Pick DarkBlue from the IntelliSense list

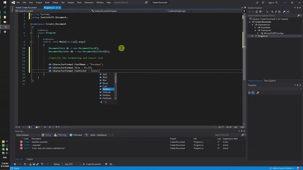pos(107,89)
